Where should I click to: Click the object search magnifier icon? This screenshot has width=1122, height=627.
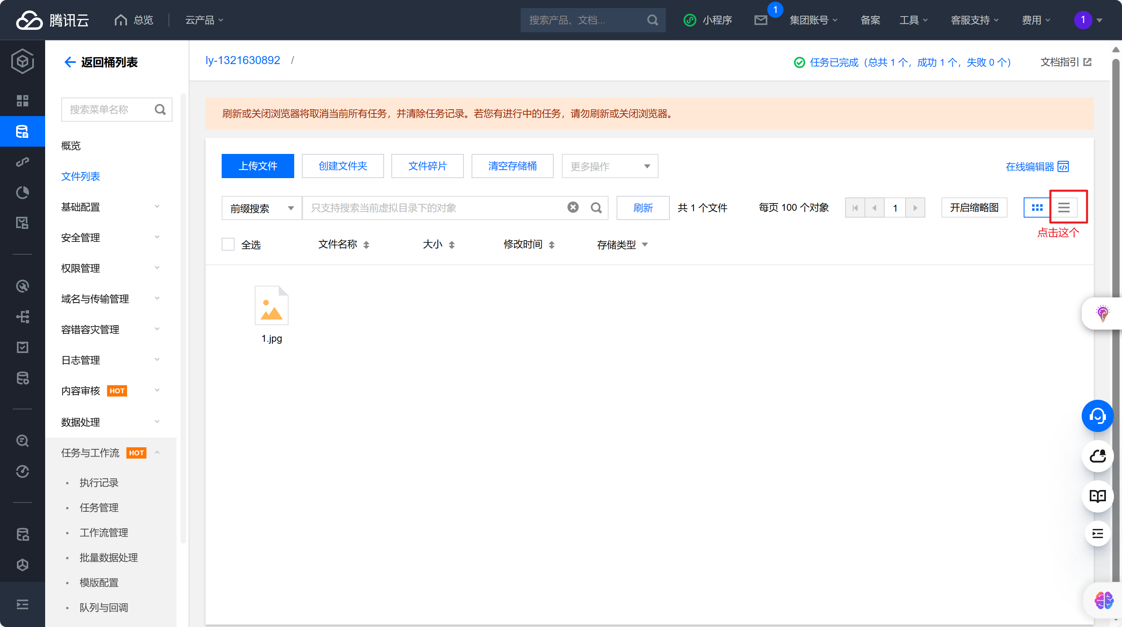pyautogui.click(x=596, y=208)
